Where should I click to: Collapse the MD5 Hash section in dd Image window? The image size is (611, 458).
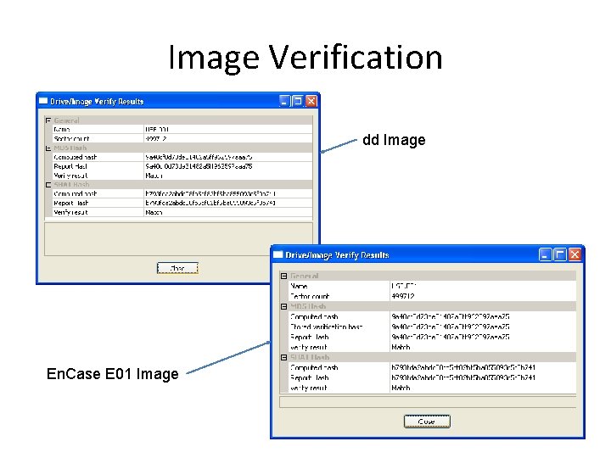pyautogui.click(x=48, y=148)
